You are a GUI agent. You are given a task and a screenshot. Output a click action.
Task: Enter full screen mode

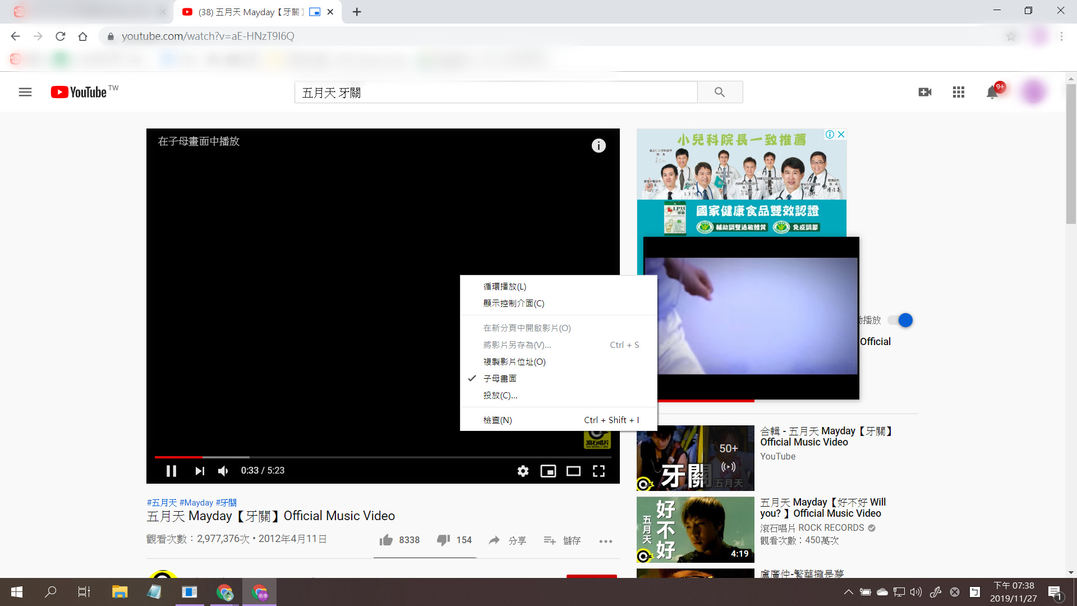tap(599, 471)
